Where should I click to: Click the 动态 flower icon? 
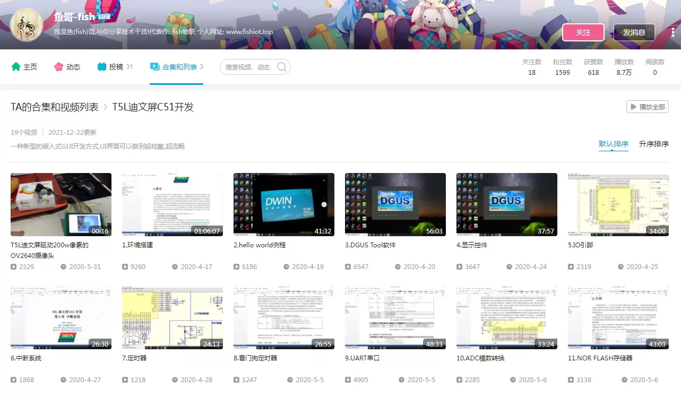point(59,67)
